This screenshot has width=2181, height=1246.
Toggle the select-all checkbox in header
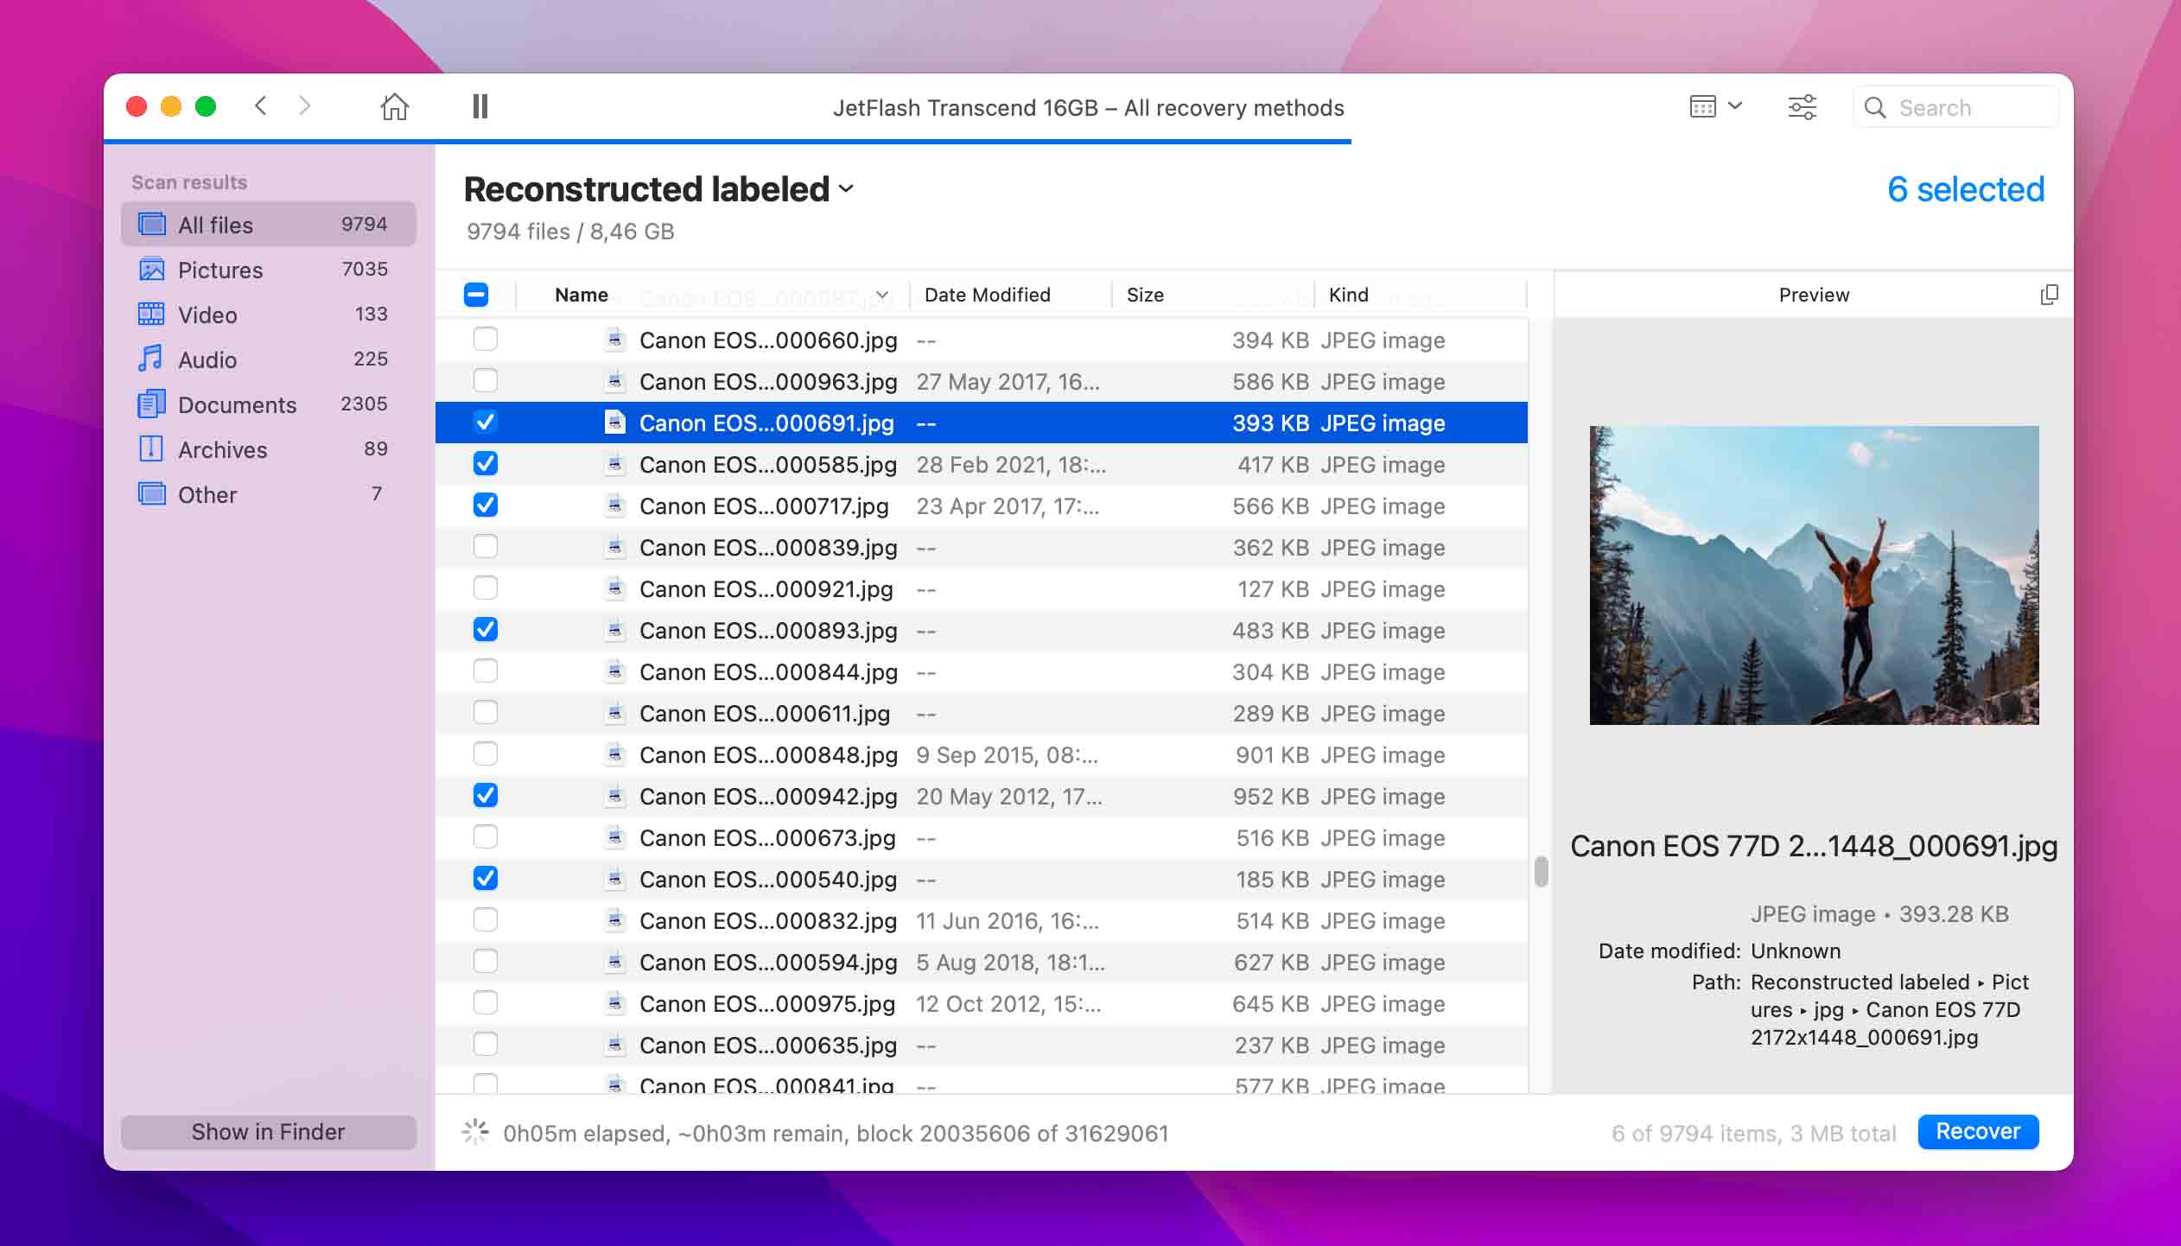click(476, 295)
